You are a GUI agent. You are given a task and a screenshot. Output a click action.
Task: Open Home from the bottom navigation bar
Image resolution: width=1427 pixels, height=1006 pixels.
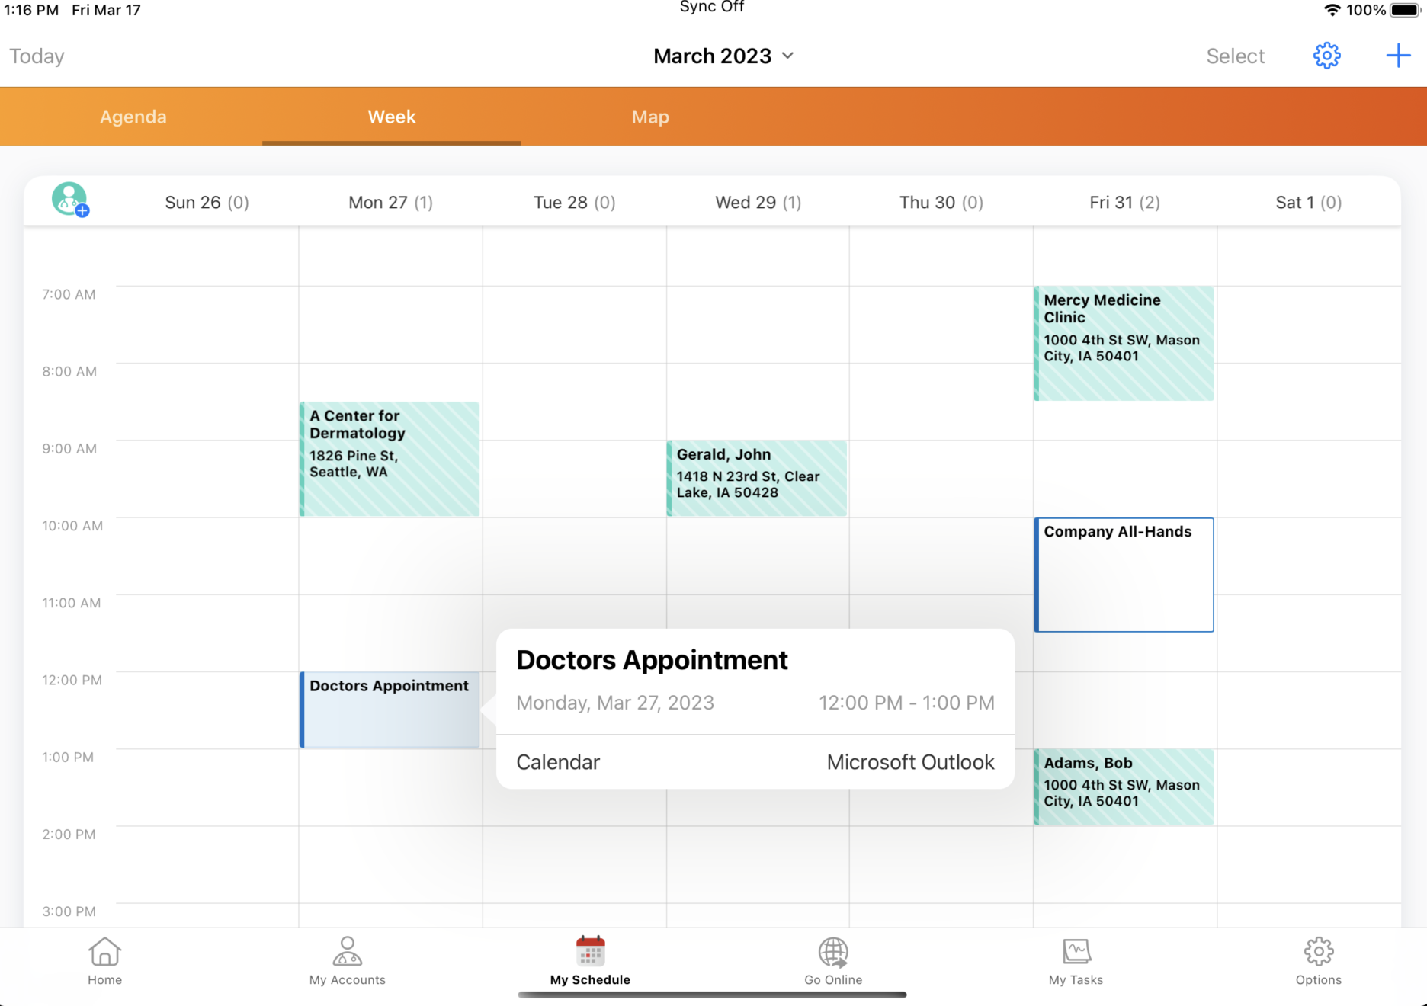tap(104, 962)
